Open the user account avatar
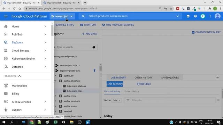223x125 pixels. [217, 16]
